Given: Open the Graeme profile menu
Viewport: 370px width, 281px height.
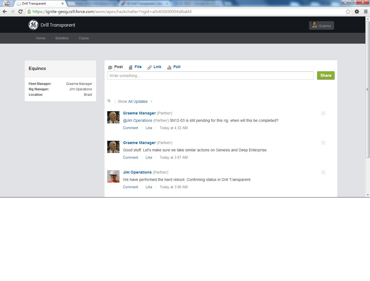Looking at the screenshot, I should click(x=321, y=25).
